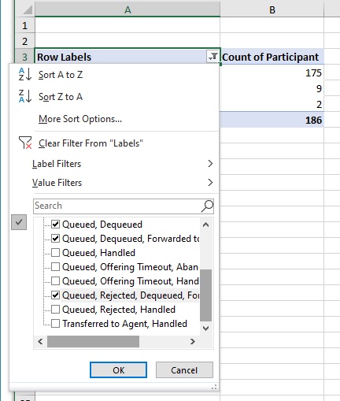Click the select-all checkmark icon beside the list

[x=19, y=222]
